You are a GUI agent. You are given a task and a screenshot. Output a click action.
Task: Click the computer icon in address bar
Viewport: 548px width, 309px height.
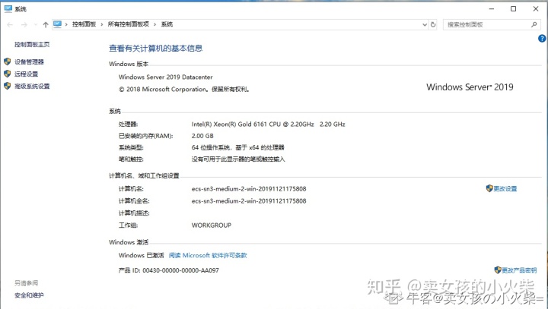pos(57,24)
